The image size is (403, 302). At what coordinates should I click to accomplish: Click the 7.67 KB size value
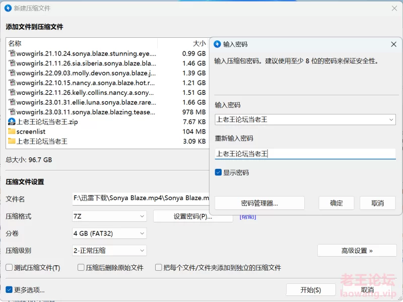(x=194, y=122)
